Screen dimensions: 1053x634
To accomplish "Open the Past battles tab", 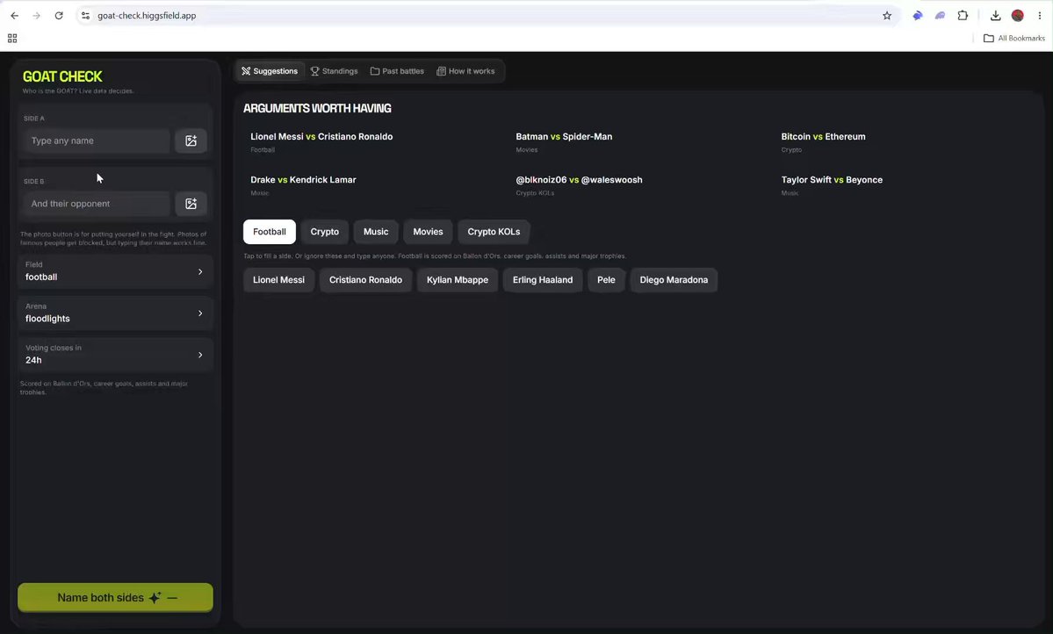I will coord(397,71).
